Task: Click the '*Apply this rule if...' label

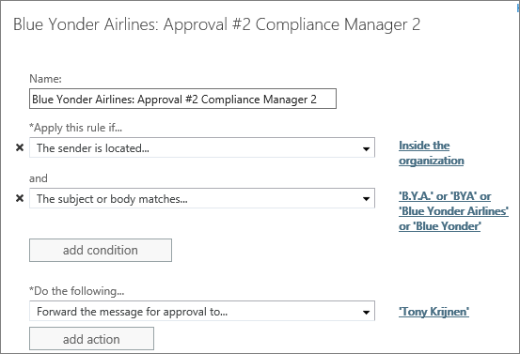Action: pyautogui.click(x=75, y=128)
